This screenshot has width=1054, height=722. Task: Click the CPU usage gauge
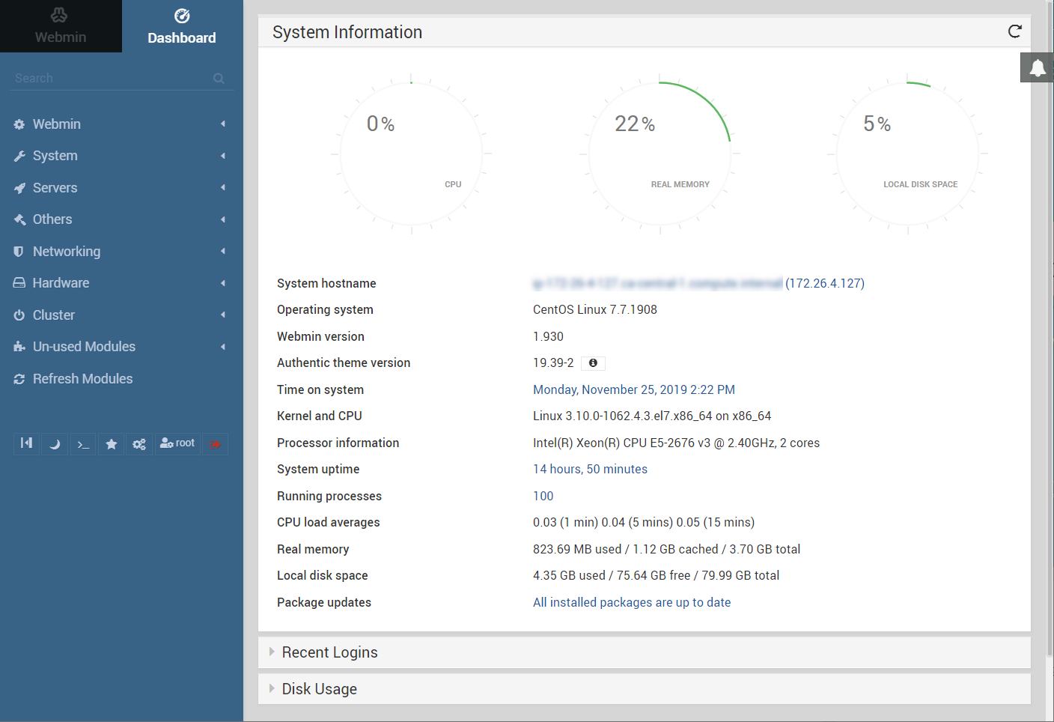(412, 154)
